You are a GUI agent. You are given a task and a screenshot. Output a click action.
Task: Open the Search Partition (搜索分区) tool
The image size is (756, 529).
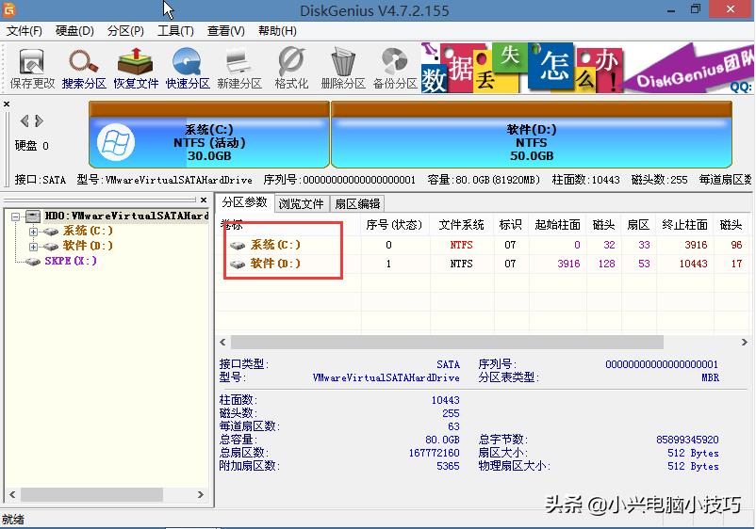pos(84,68)
